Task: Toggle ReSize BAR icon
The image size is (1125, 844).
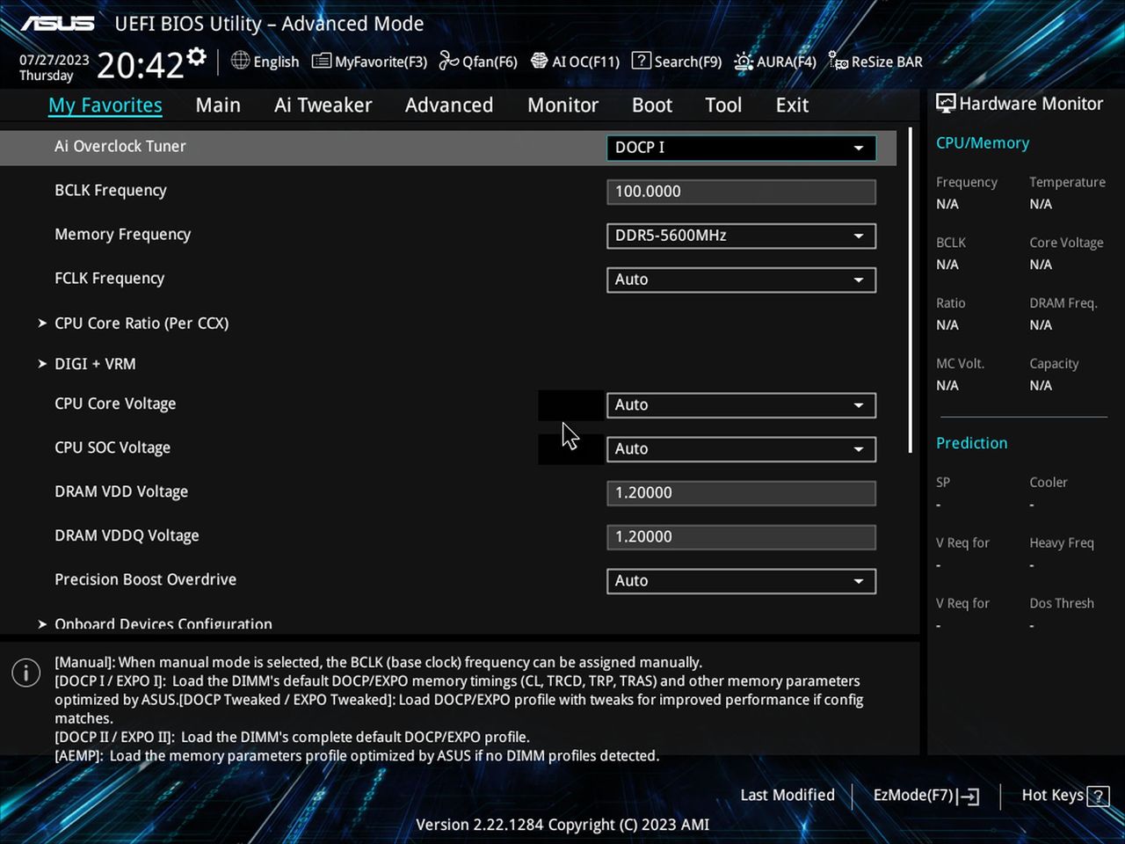Action: 838,61
